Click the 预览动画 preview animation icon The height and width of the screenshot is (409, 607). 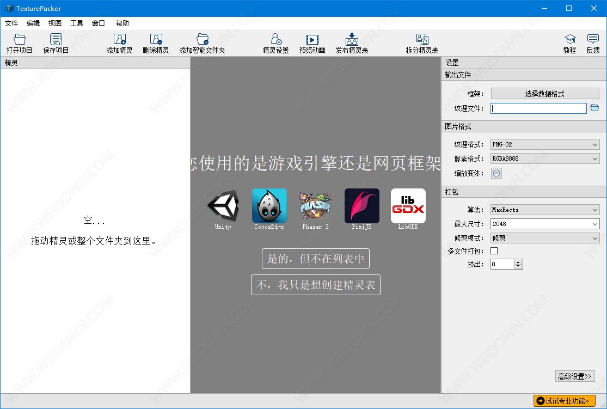coord(312,40)
